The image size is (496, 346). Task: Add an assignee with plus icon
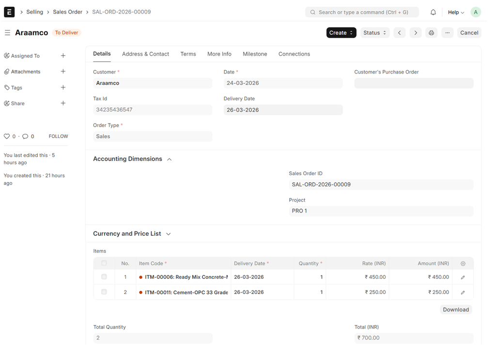click(63, 56)
